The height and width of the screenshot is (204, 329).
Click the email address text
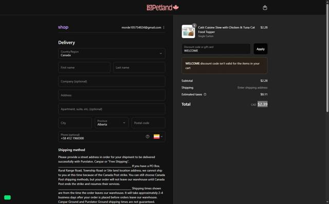[x=141, y=27]
